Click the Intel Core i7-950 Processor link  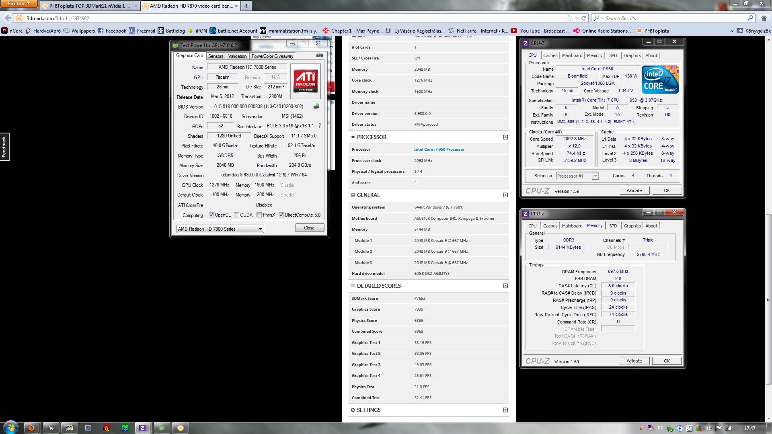coord(439,149)
